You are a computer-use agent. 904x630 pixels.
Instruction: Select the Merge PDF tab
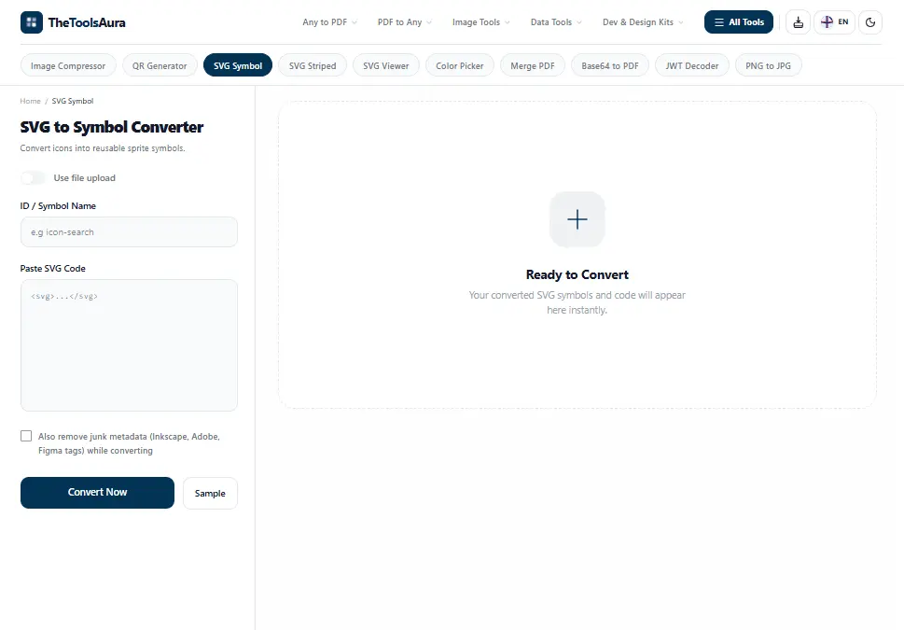click(x=532, y=65)
